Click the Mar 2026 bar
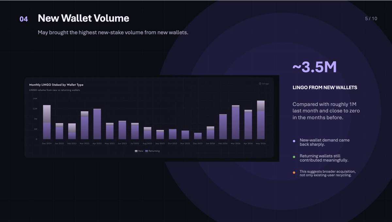Image resolution: width=392 pixels, height=222 pixels. [236, 122]
